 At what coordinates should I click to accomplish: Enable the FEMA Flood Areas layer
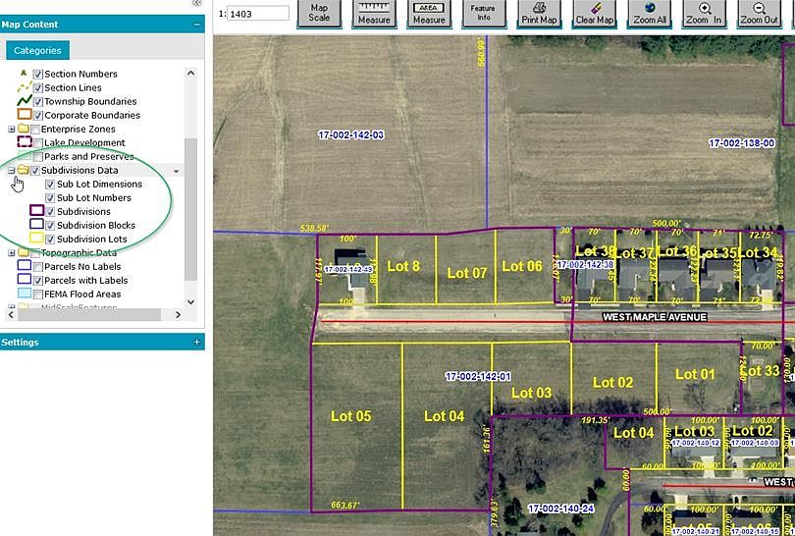pos(37,295)
